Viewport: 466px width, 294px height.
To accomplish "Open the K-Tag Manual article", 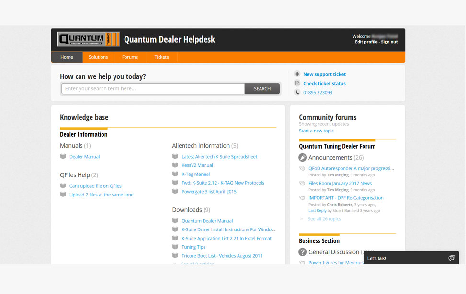I will [x=195, y=174].
